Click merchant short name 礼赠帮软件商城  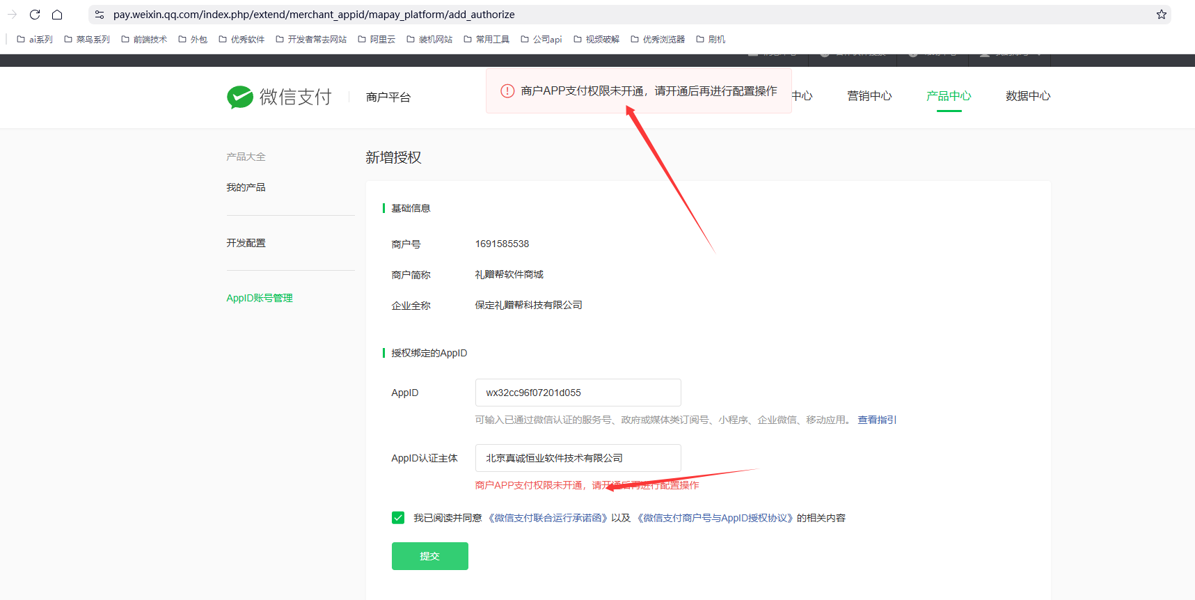[509, 274]
